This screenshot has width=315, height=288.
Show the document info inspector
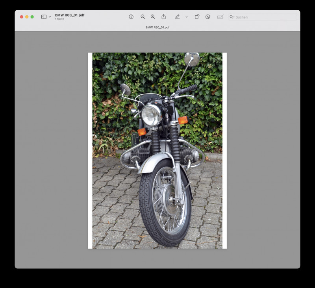click(x=131, y=17)
